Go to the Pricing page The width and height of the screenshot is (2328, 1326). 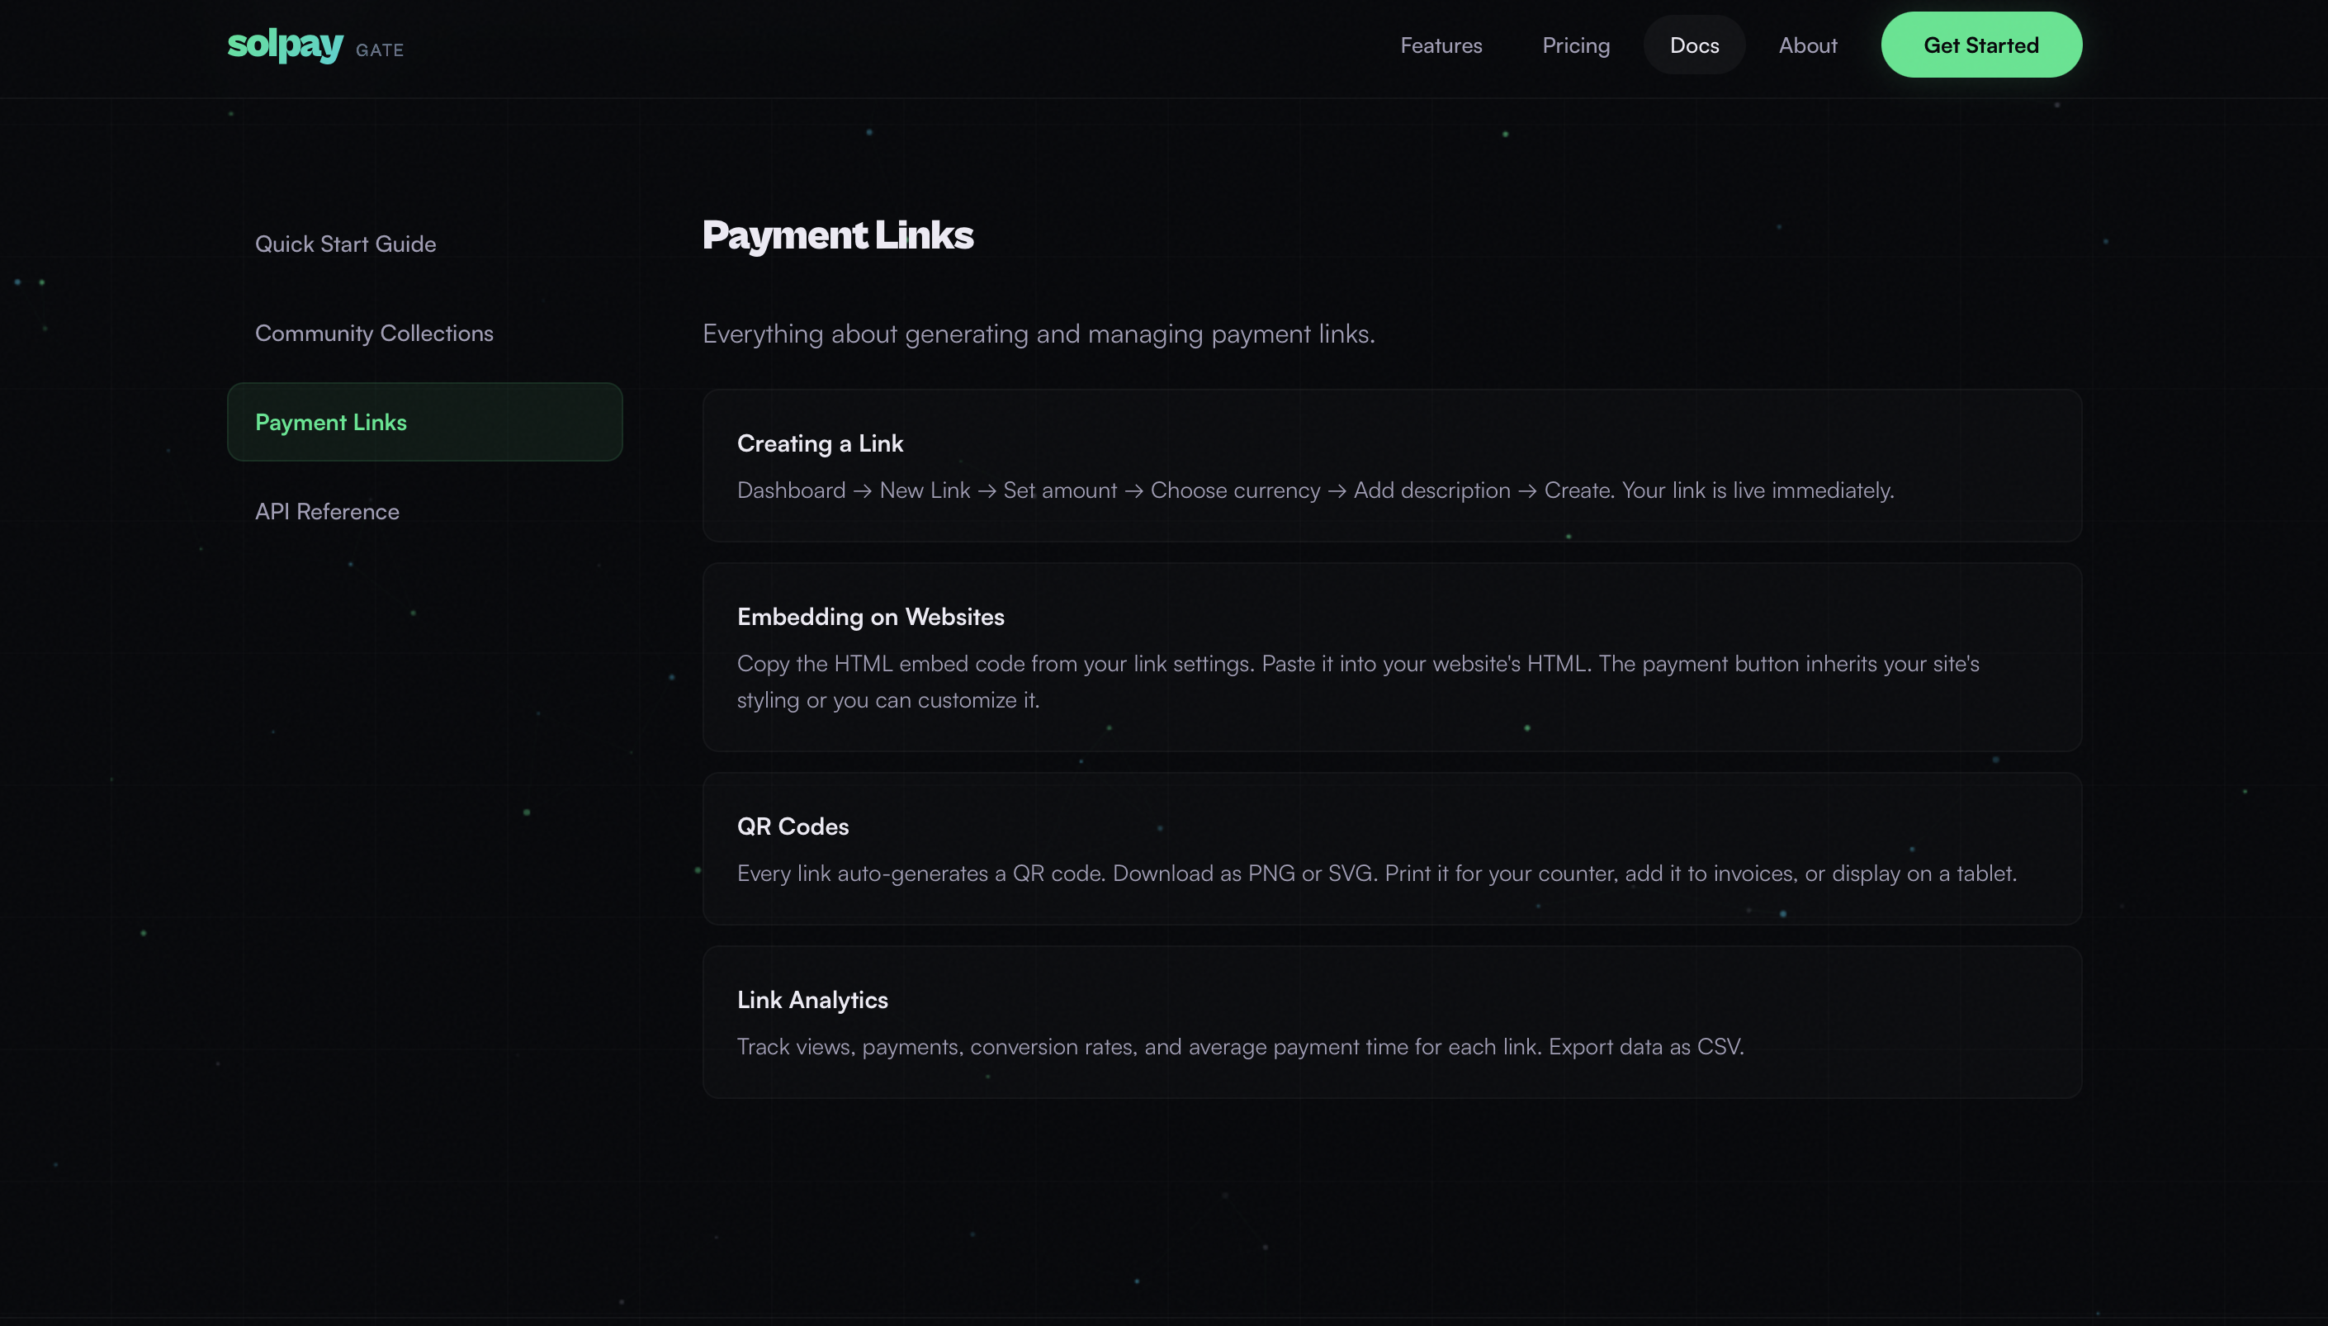click(x=1575, y=45)
